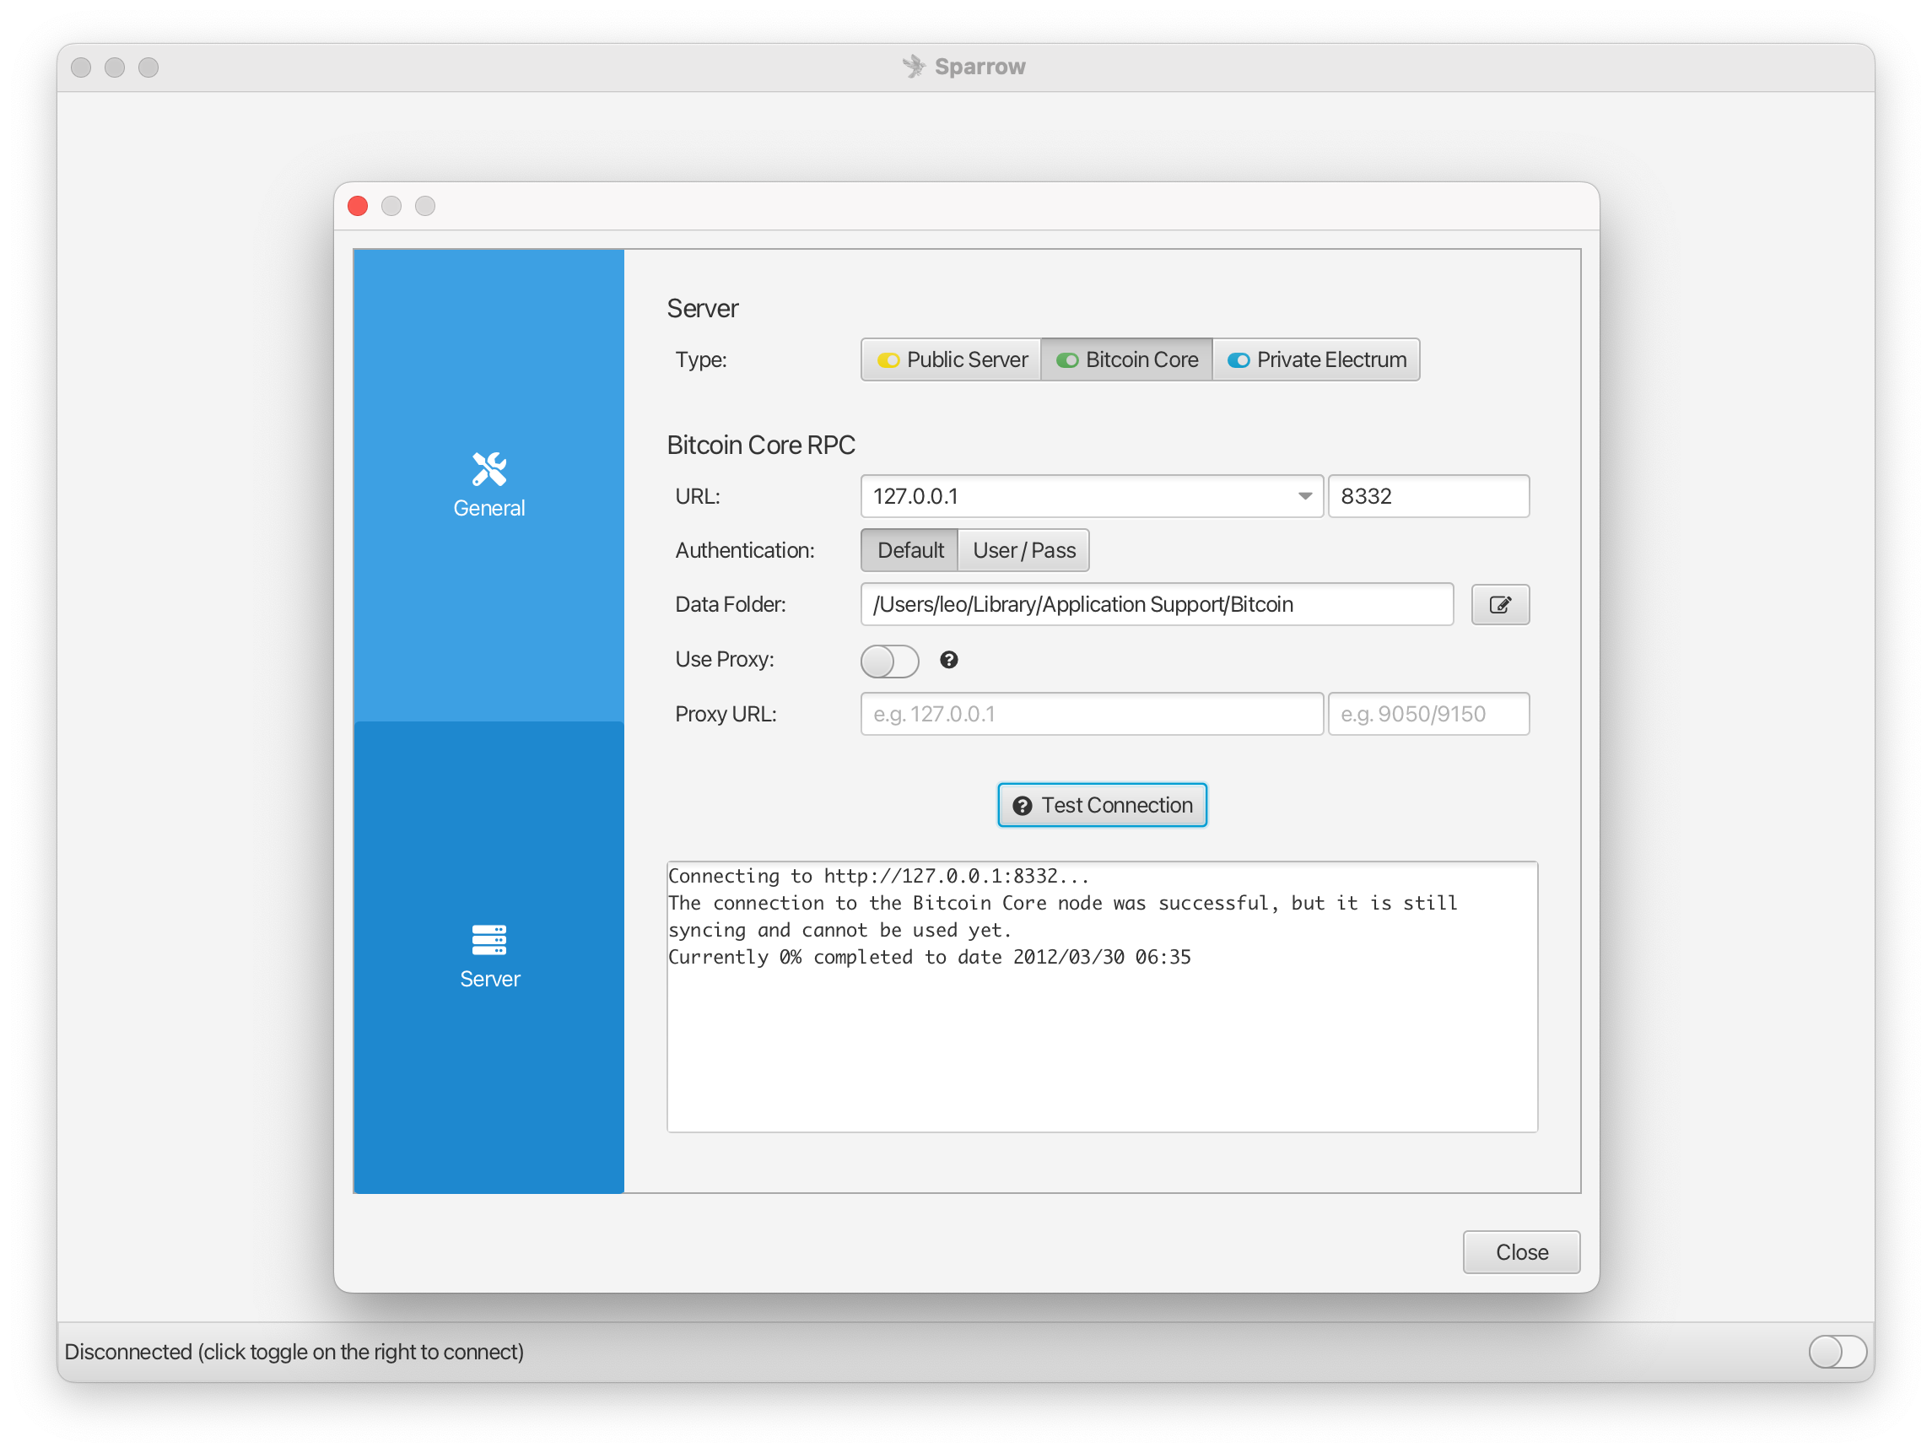Choose Default authentication

click(x=910, y=550)
